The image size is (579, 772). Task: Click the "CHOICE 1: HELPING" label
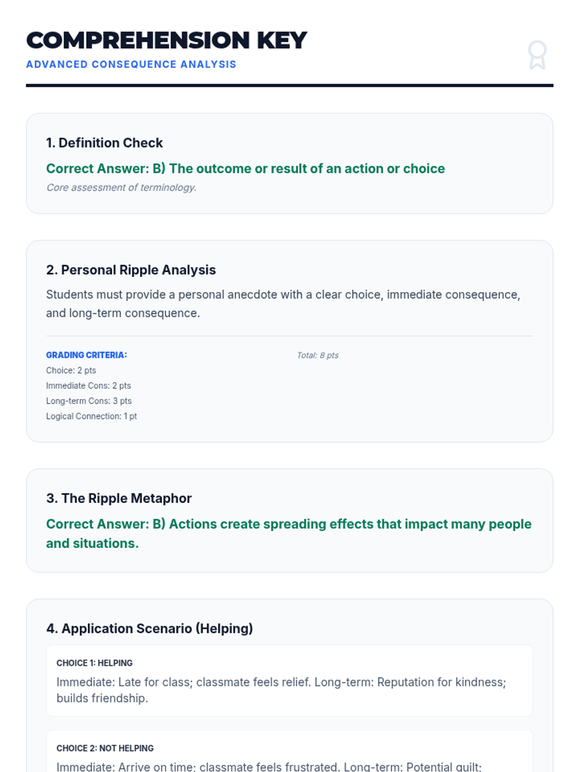pos(94,663)
